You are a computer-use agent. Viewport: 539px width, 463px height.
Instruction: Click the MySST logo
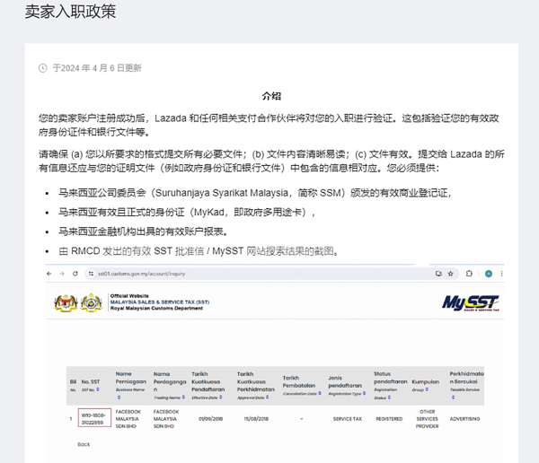470,303
